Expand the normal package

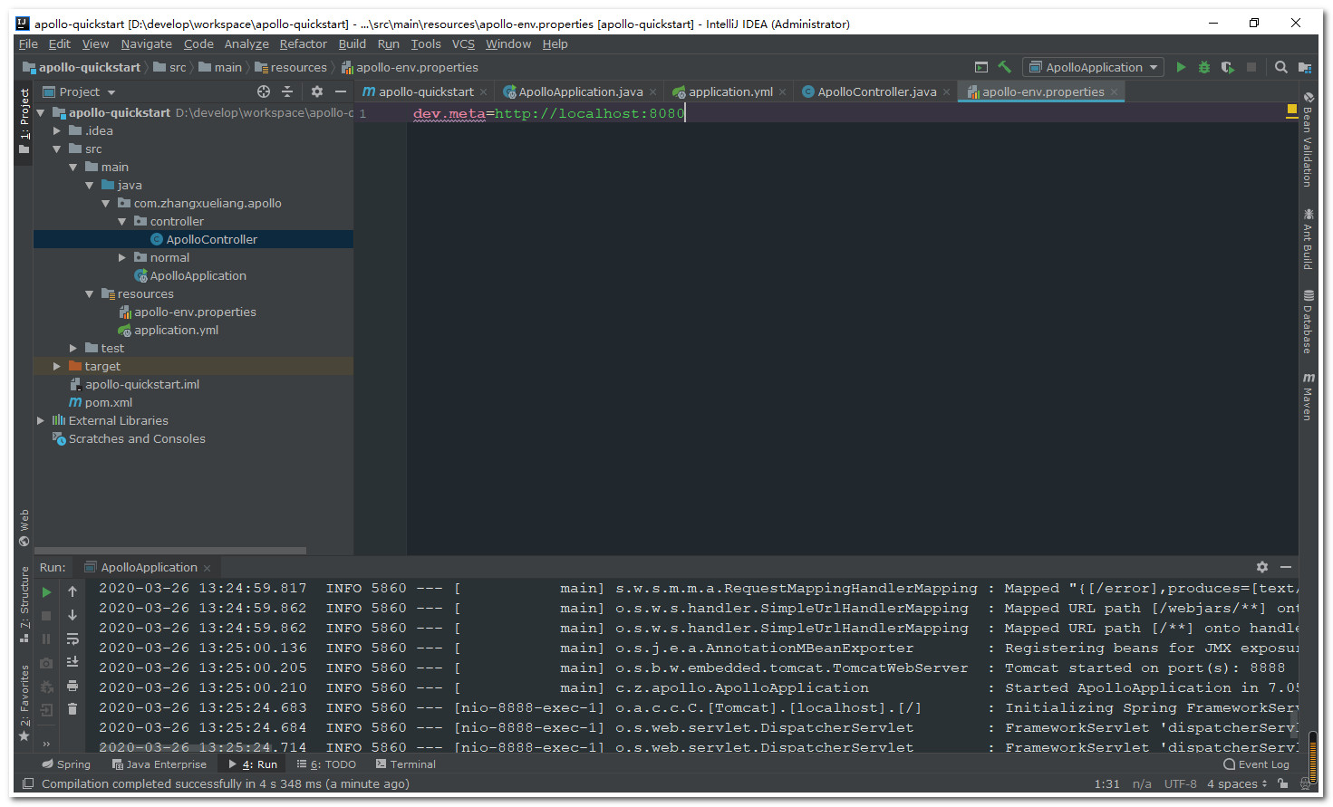tap(122, 258)
